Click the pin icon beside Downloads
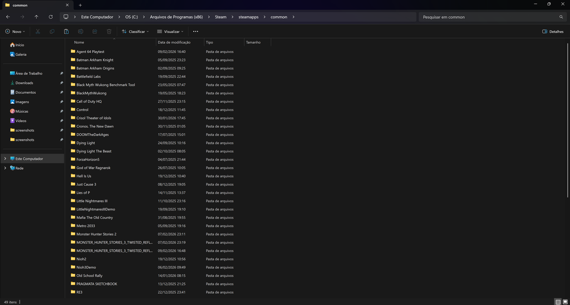 pyautogui.click(x=61, y=83)
